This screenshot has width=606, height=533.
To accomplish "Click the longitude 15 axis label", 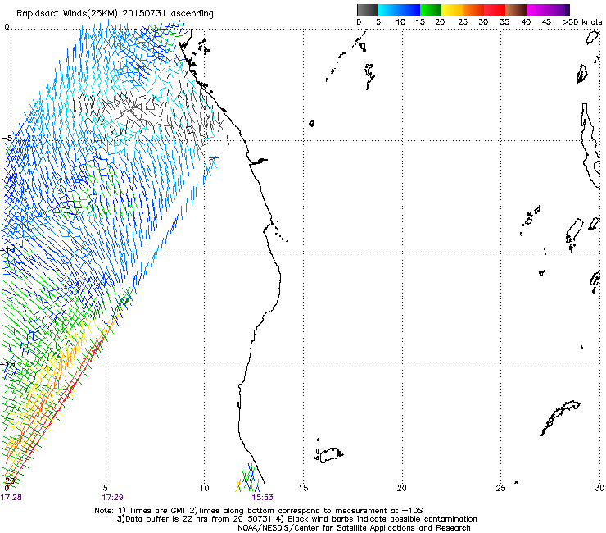I will [x=303, y=488].
